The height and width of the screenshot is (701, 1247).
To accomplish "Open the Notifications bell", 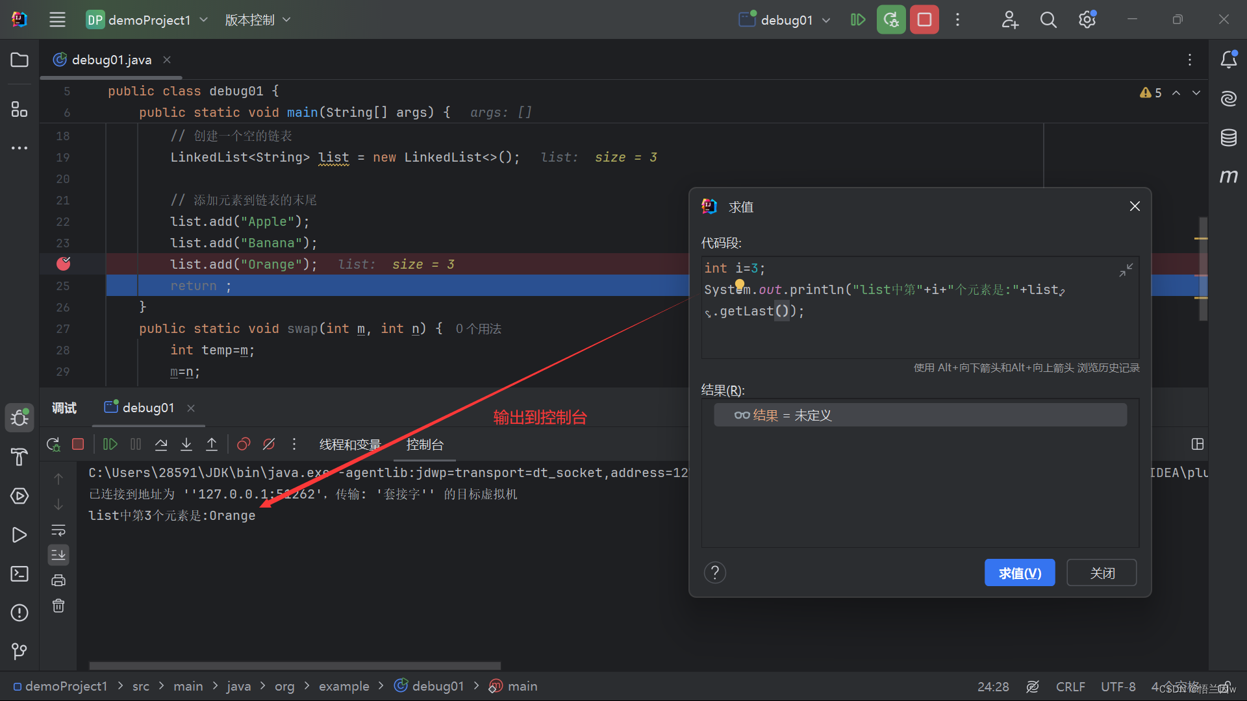I will click(1228, 60).
